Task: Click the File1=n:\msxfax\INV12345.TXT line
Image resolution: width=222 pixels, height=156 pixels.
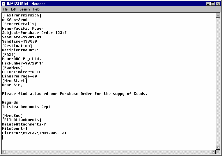Action: [x=34, y=133]
